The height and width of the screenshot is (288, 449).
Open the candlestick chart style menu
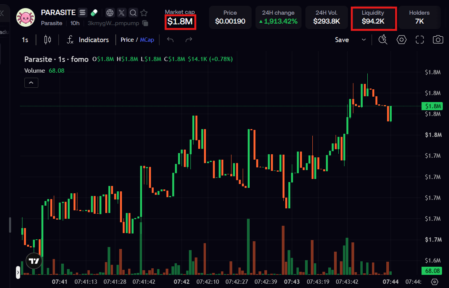pyautogui.click(x=48, y=40)
